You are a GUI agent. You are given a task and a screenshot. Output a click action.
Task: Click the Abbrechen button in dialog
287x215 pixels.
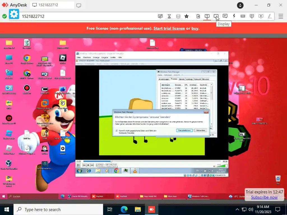pyautogui.click(x=201, y=130)
